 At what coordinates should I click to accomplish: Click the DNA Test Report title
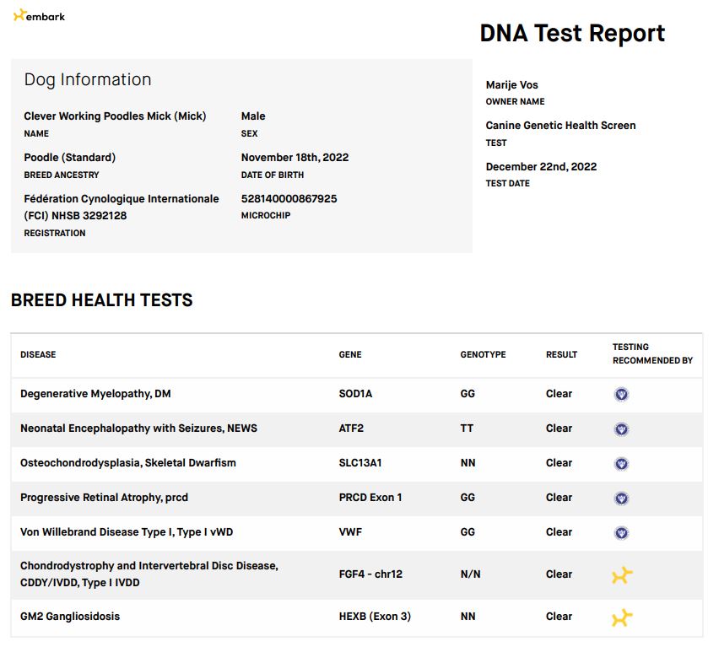[x=572, y=34]
